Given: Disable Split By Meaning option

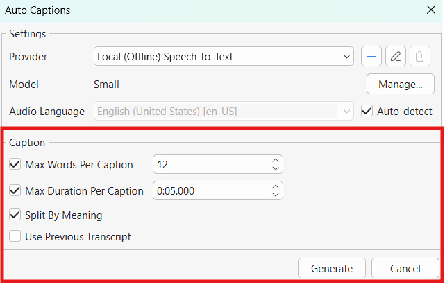Looking at the screenshot, I should (15, 215).
